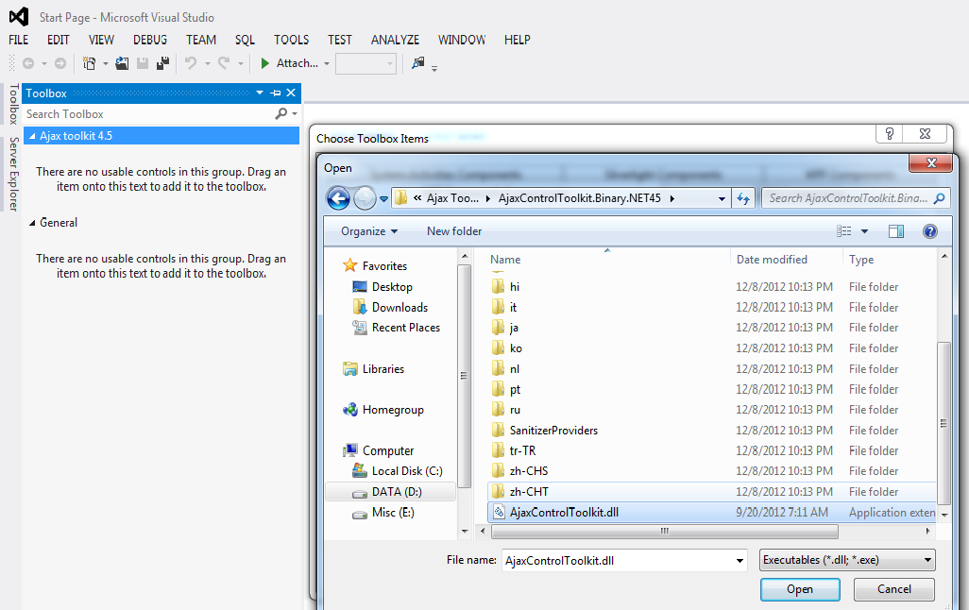
Task: Click the change view icon in the Open dialog
Action: 843,231
